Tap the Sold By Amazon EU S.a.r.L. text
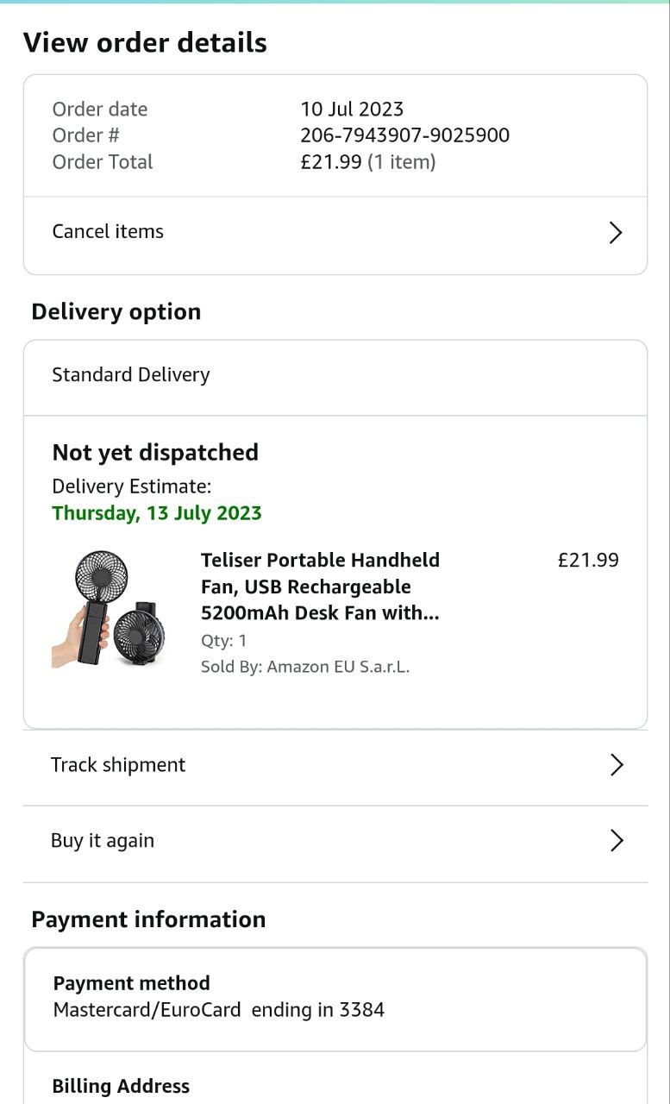The width and height of the screenshot is (670, 1104). point(305,667)
